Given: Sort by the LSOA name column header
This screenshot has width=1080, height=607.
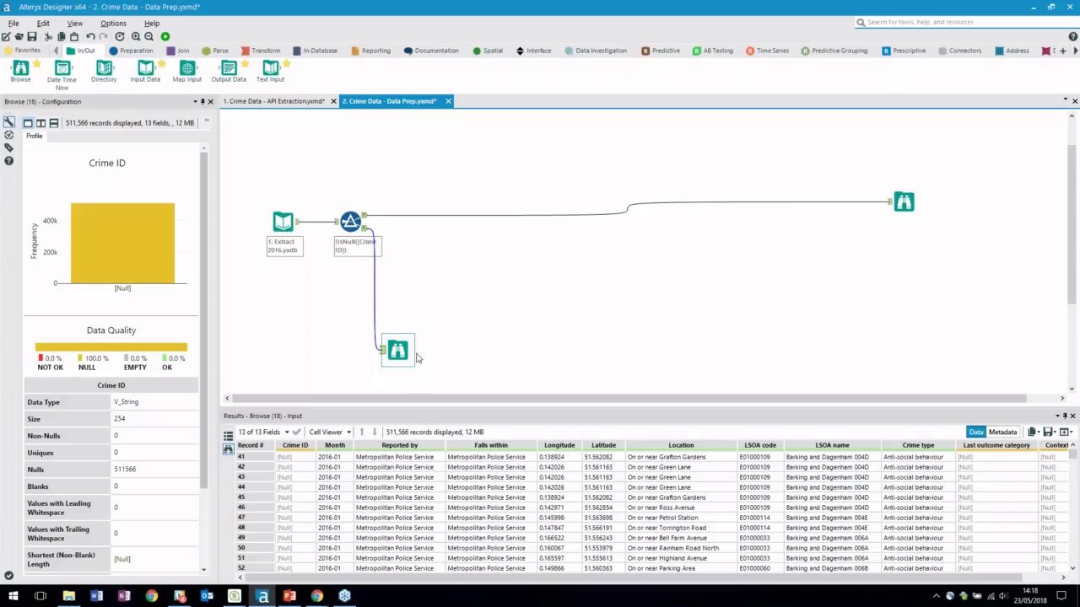Looking at the screenshot, I should [x=832, y=445].
